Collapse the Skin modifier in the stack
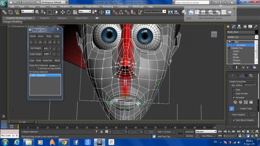The width and height of the screenshot is (260, 146). (x=233, y=42)
